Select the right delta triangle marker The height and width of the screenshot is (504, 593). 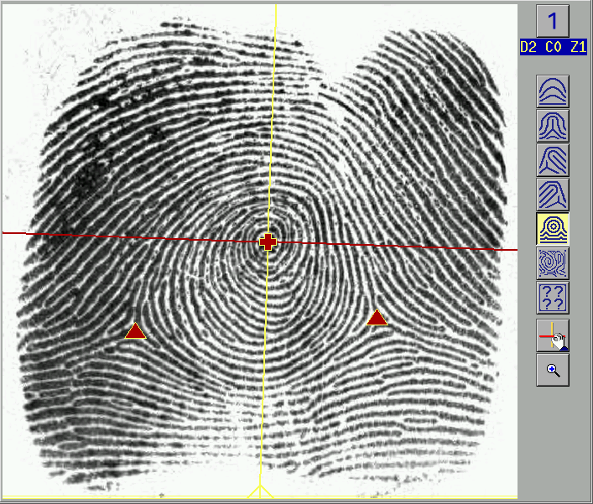377,318
